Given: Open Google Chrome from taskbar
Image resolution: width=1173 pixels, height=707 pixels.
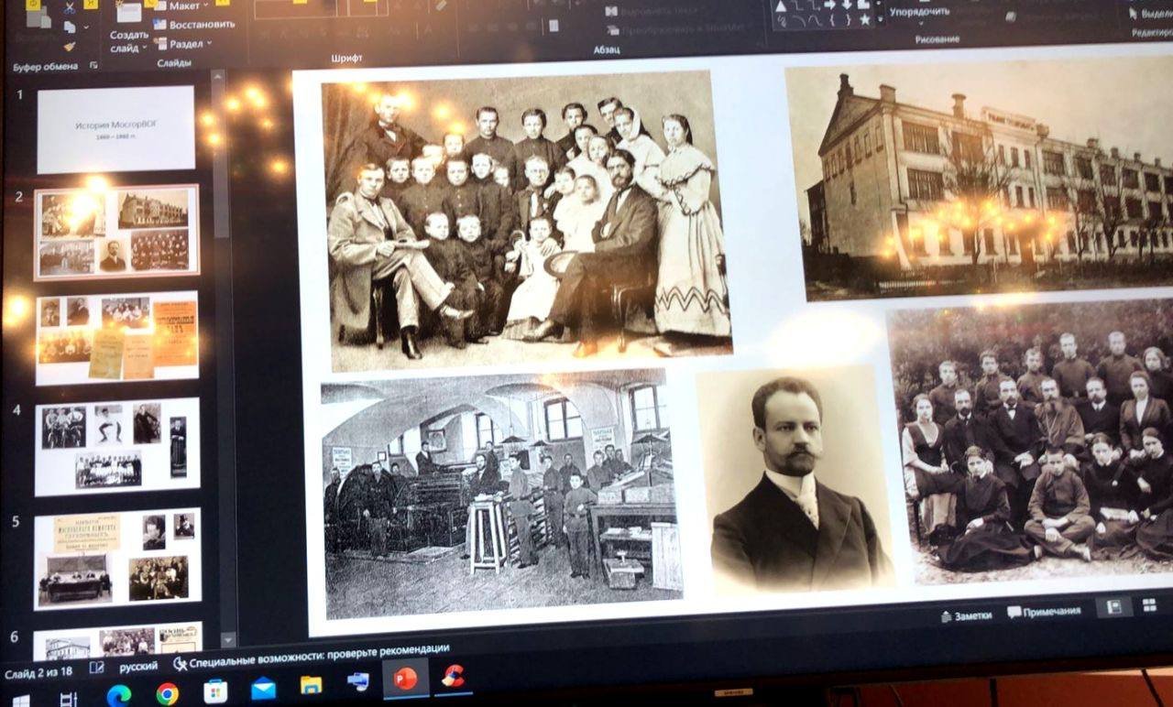Looking at the screenshot, I should coord(167,693).
